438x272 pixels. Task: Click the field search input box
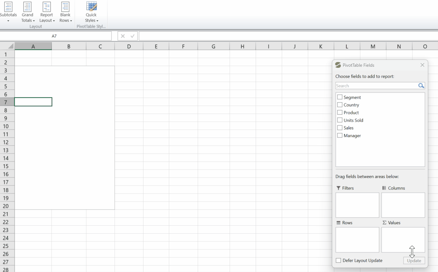373,86
